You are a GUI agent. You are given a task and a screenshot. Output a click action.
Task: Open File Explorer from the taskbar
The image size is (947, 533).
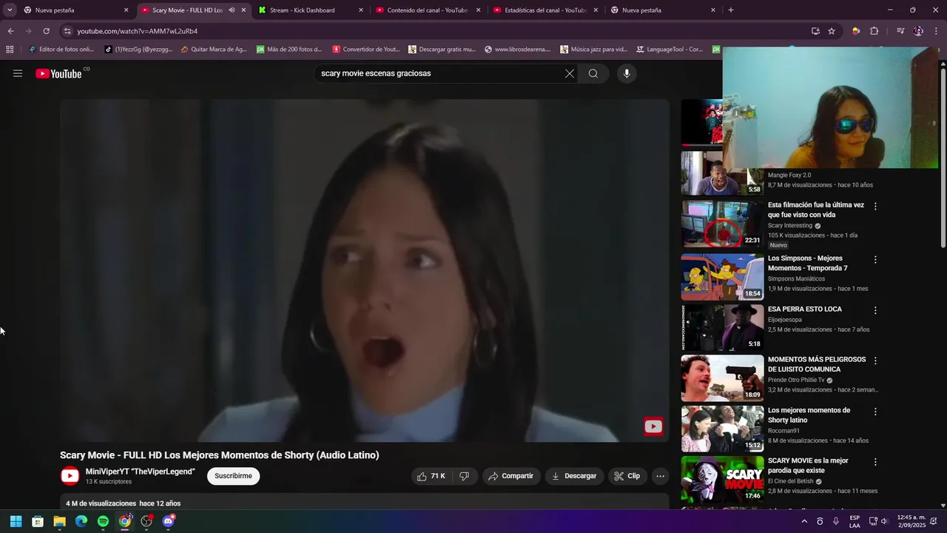59,521
